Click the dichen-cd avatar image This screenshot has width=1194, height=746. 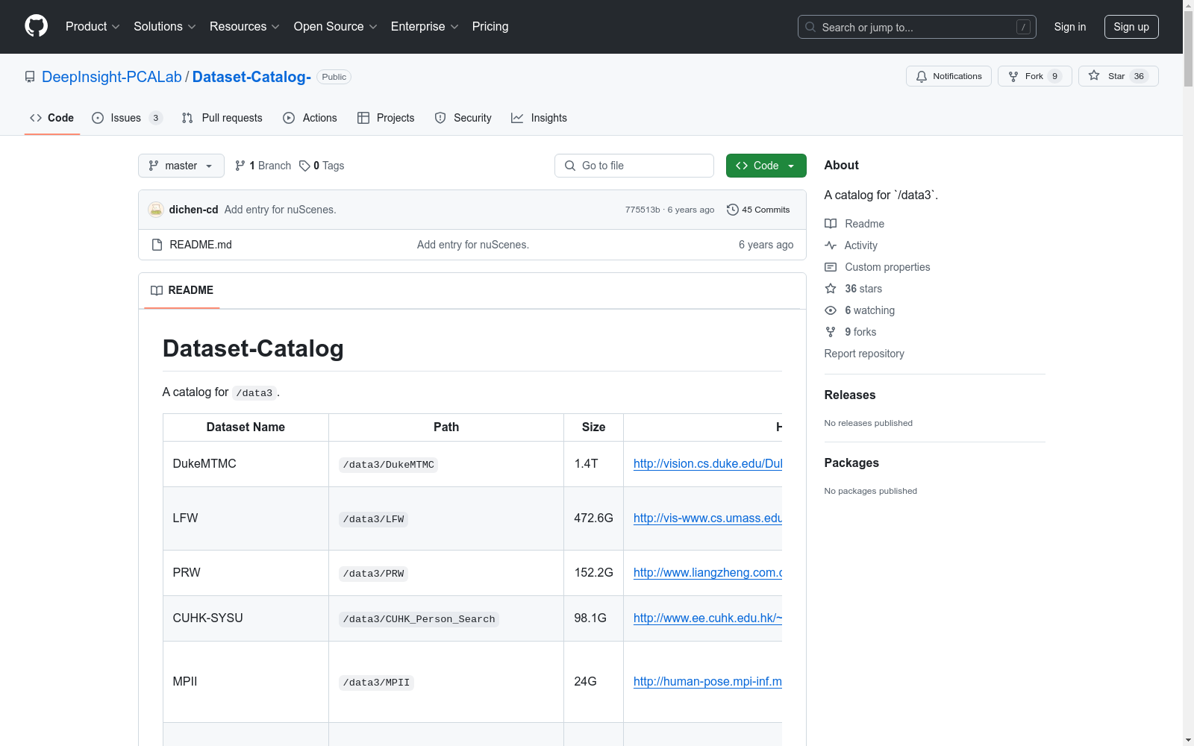coord(156,210)
